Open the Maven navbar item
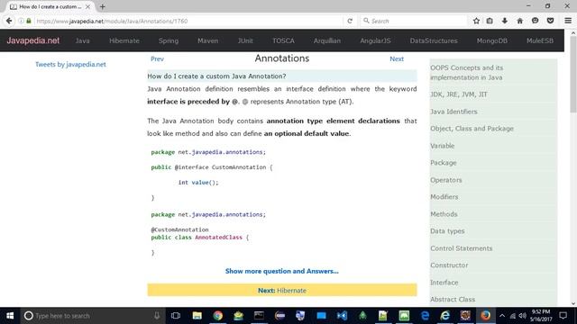Screen dimensions: 577x324 point(208,40)
